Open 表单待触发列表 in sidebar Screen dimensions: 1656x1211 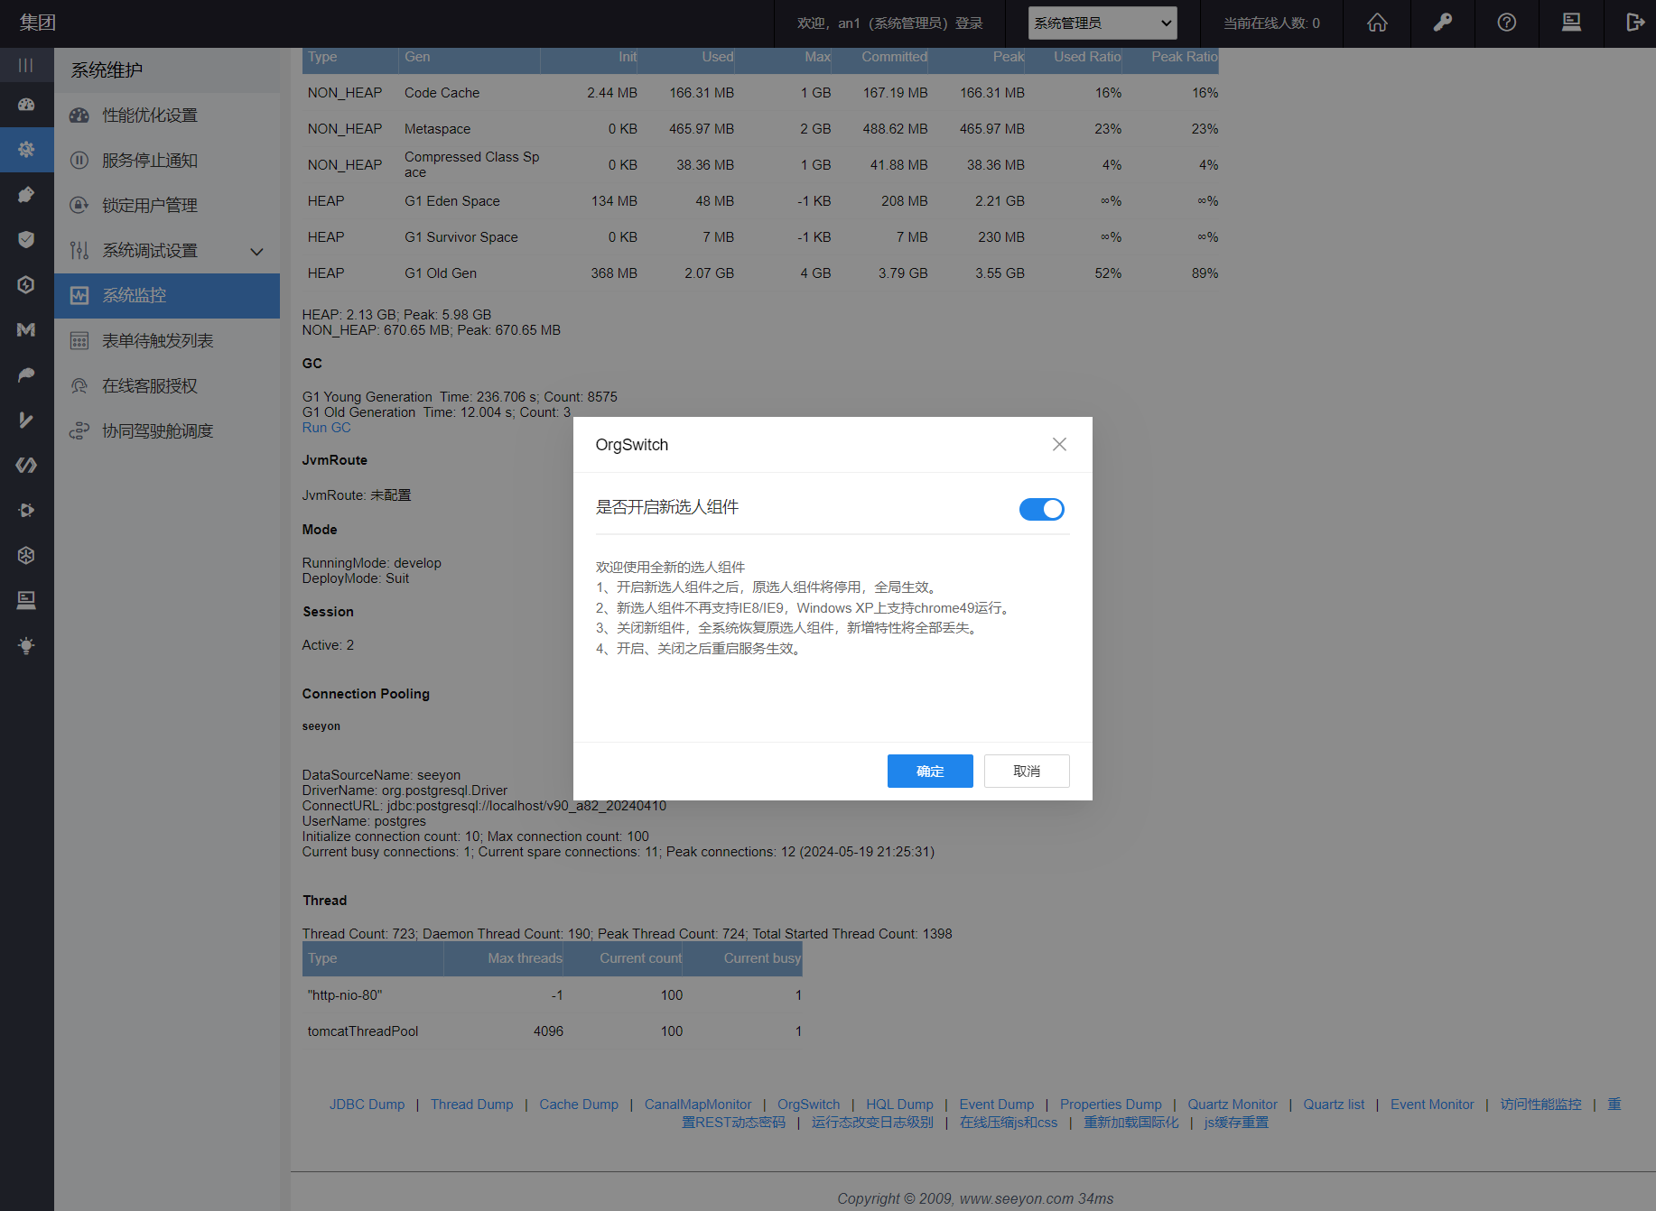point(158,341)
